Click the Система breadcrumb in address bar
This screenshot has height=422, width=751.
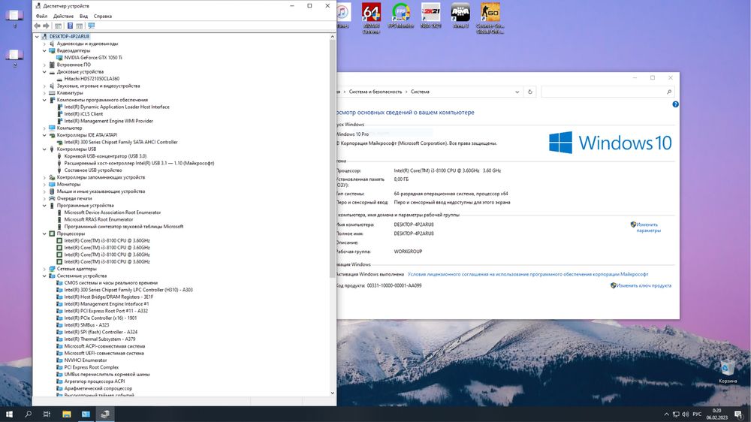(420, 92)
